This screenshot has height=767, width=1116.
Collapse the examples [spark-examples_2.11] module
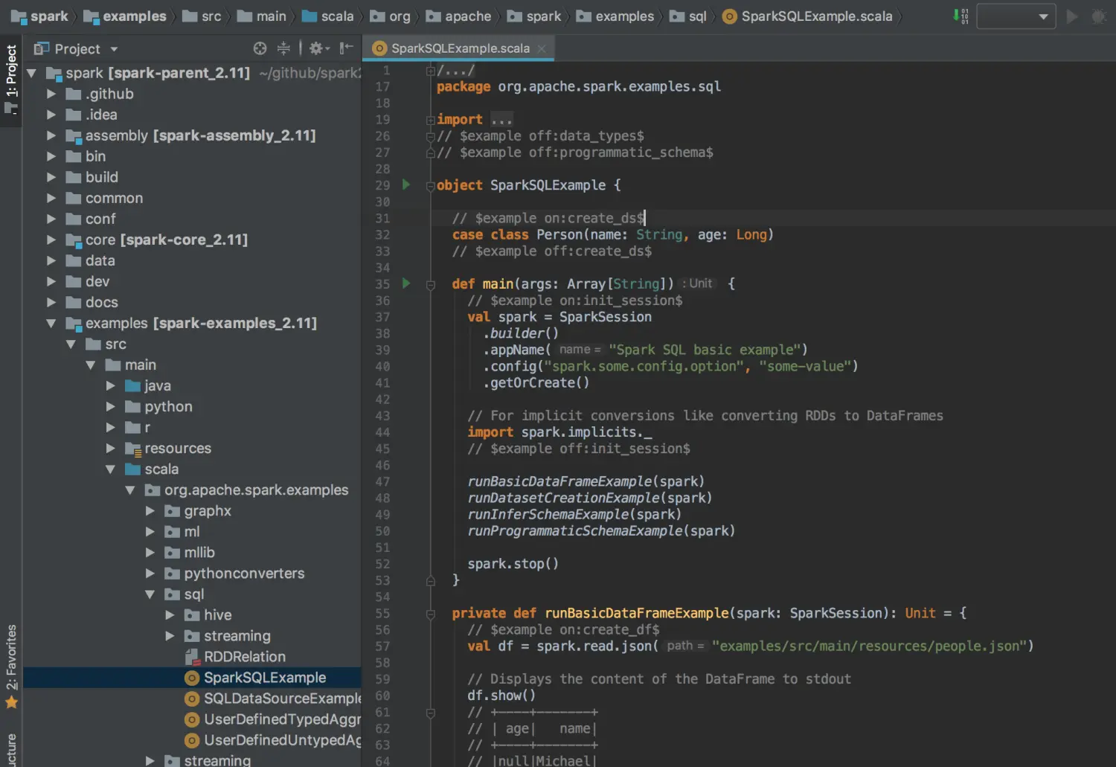(51, 323)
